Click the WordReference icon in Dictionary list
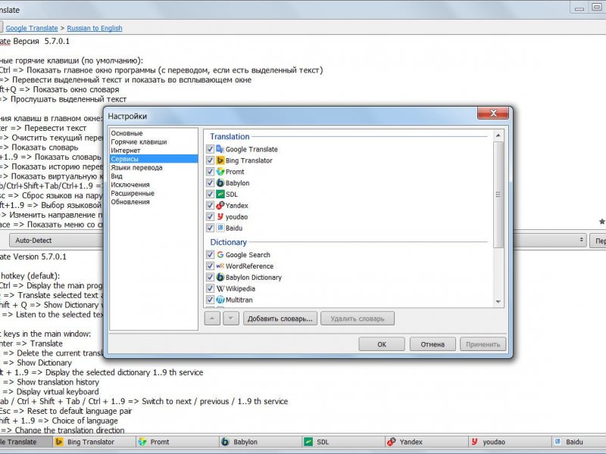This screenshot has width=606, height=454. click(x=220, y=266)
